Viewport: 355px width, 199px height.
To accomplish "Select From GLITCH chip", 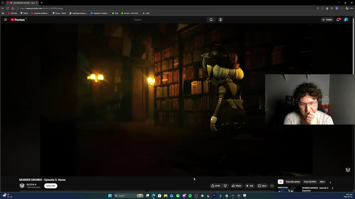I will click(x=310, y=182).
